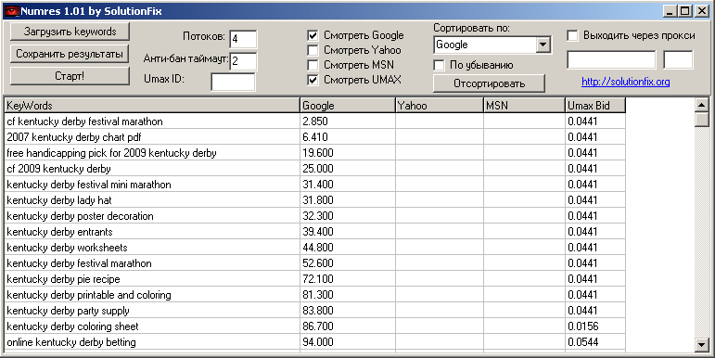Open the Сортировать по dropdown

(543, 45)
